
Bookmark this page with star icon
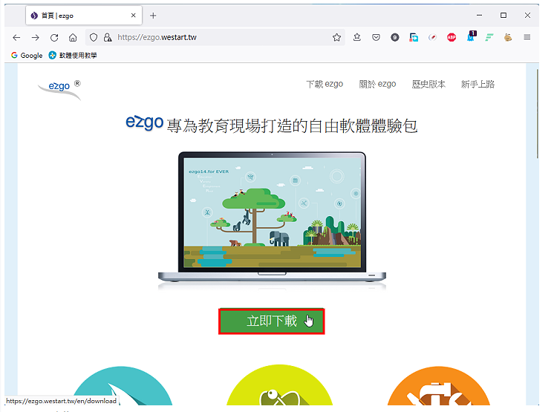click(x=336, y=37)
